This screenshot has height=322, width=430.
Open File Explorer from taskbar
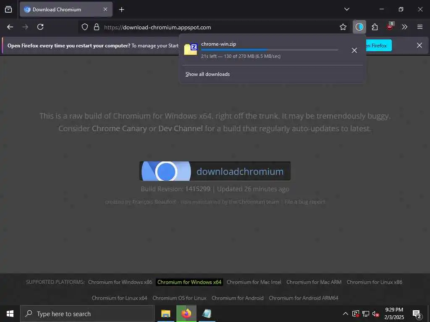coord(165,314)
